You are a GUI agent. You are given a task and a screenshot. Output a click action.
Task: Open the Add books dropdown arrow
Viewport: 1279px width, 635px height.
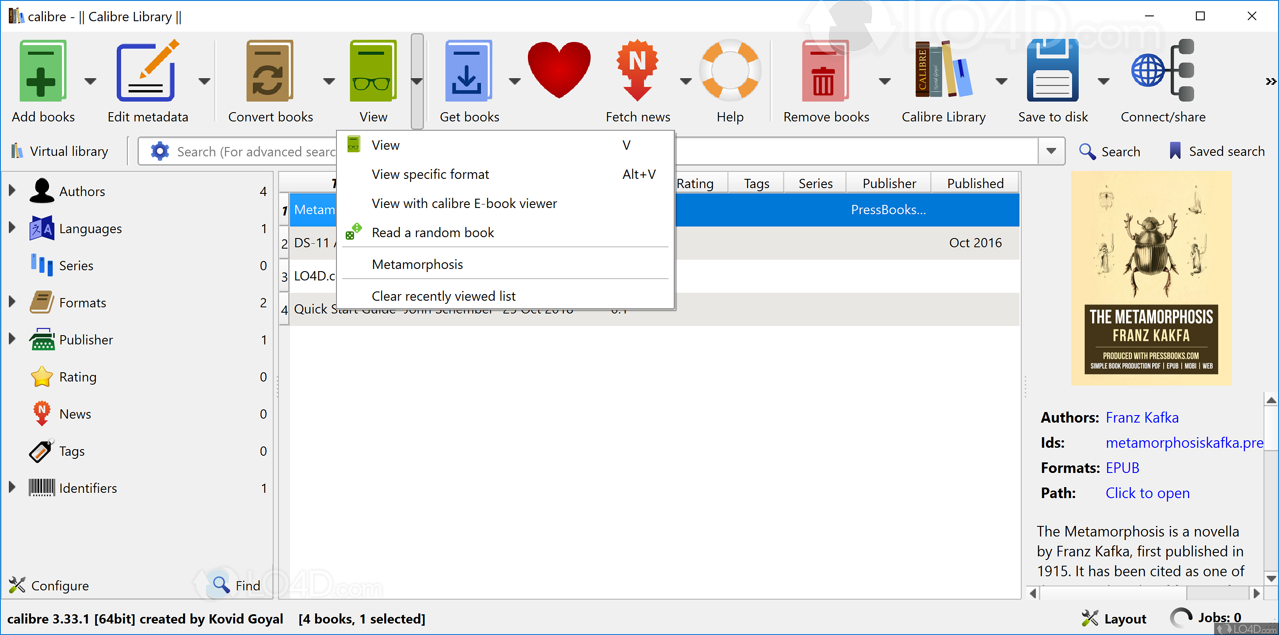[x=90, y=81]
